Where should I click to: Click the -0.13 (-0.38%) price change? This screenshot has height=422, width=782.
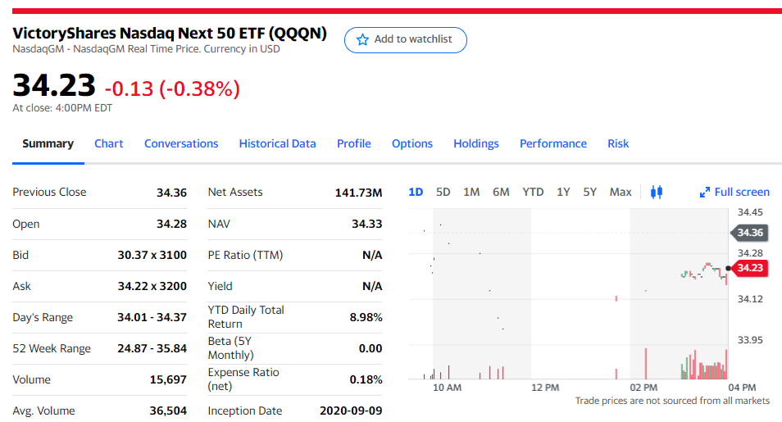click(173, 88)
